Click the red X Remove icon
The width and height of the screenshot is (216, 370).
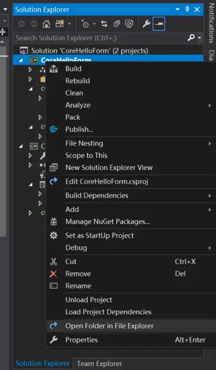tap(53, 274)
